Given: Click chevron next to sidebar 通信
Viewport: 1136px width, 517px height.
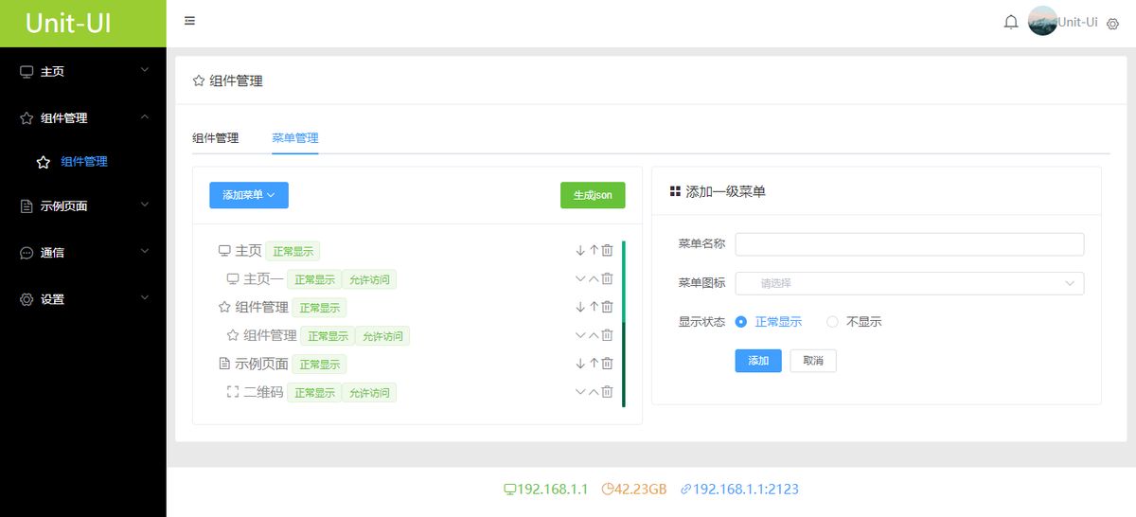Looking at the screenshot, I should [x=145, y=252].
